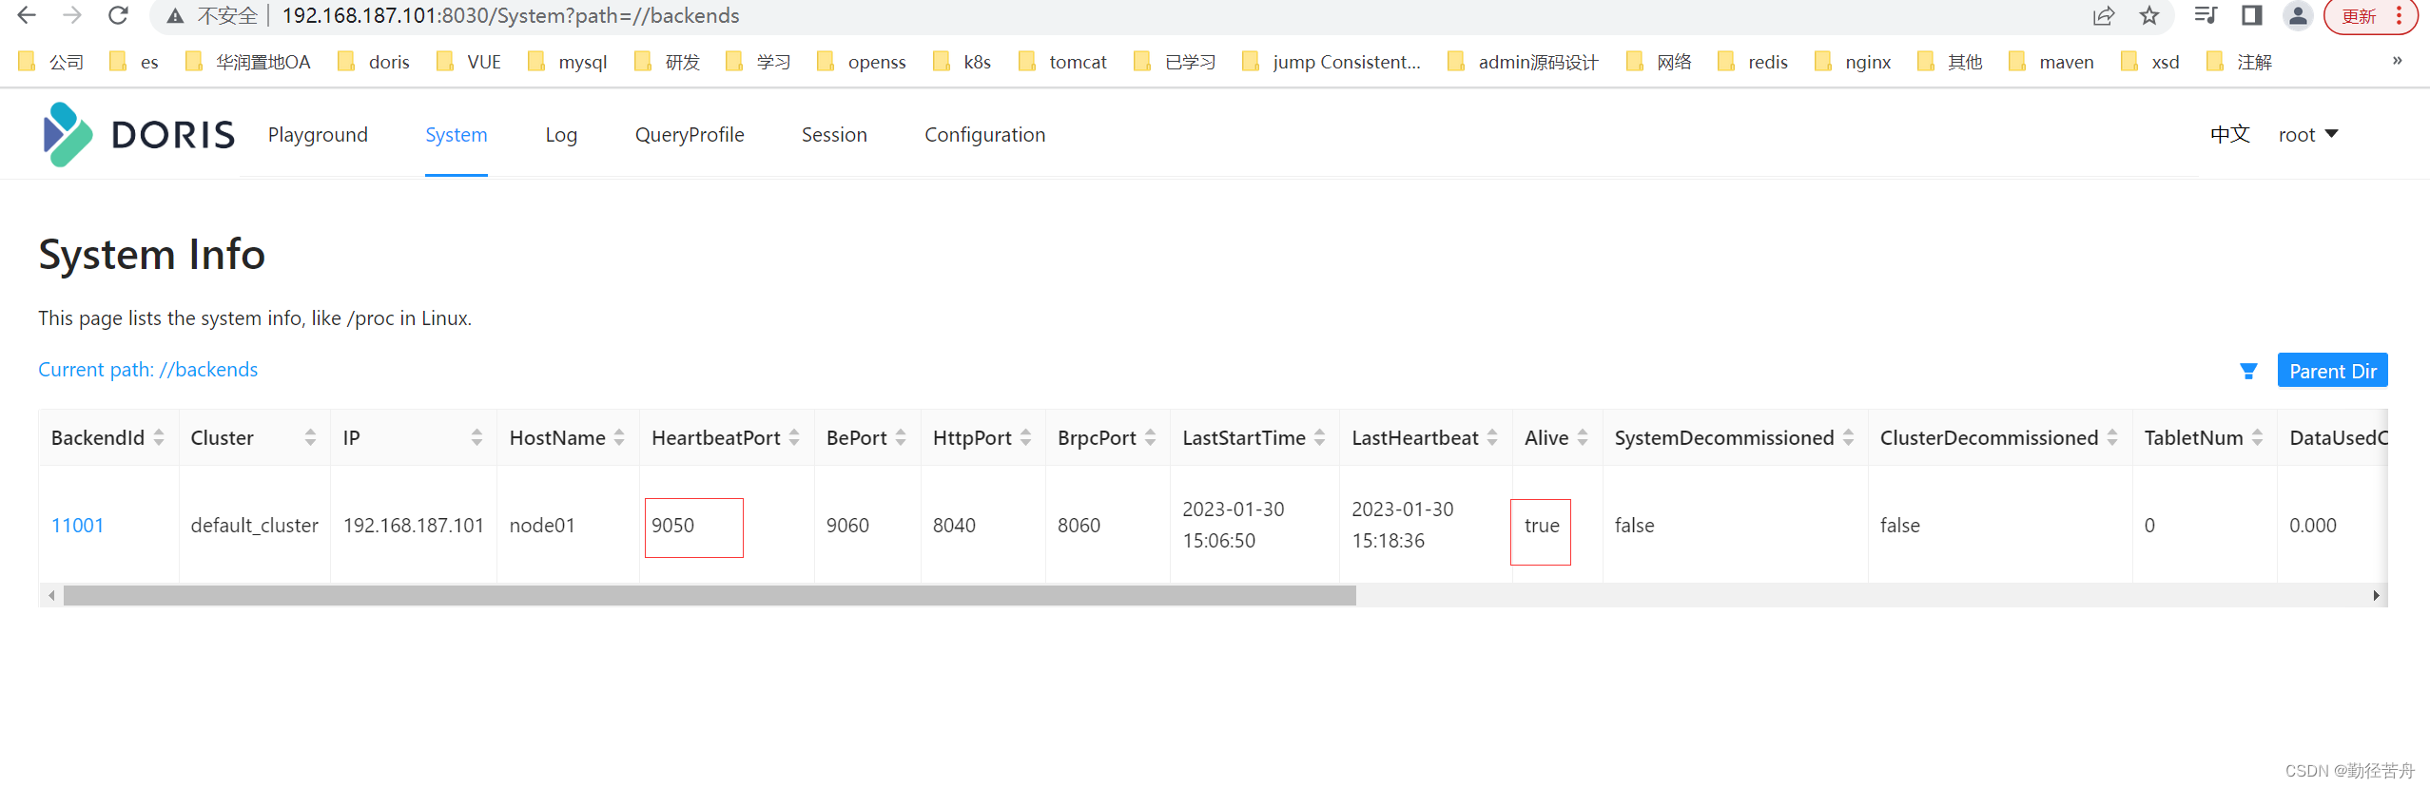Open the QueryProfile tab

click(x=690, y=135)
